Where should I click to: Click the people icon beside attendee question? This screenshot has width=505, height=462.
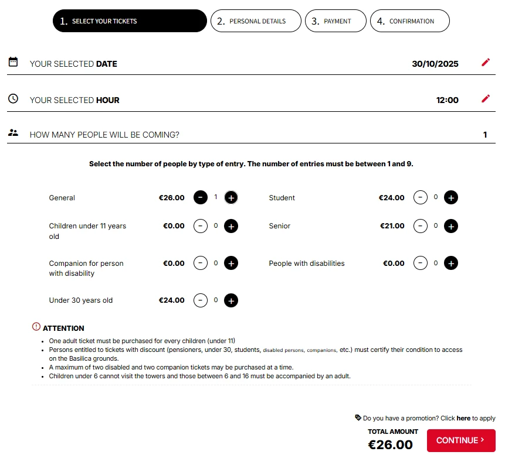pyautogui.click(x=13, y=133)
